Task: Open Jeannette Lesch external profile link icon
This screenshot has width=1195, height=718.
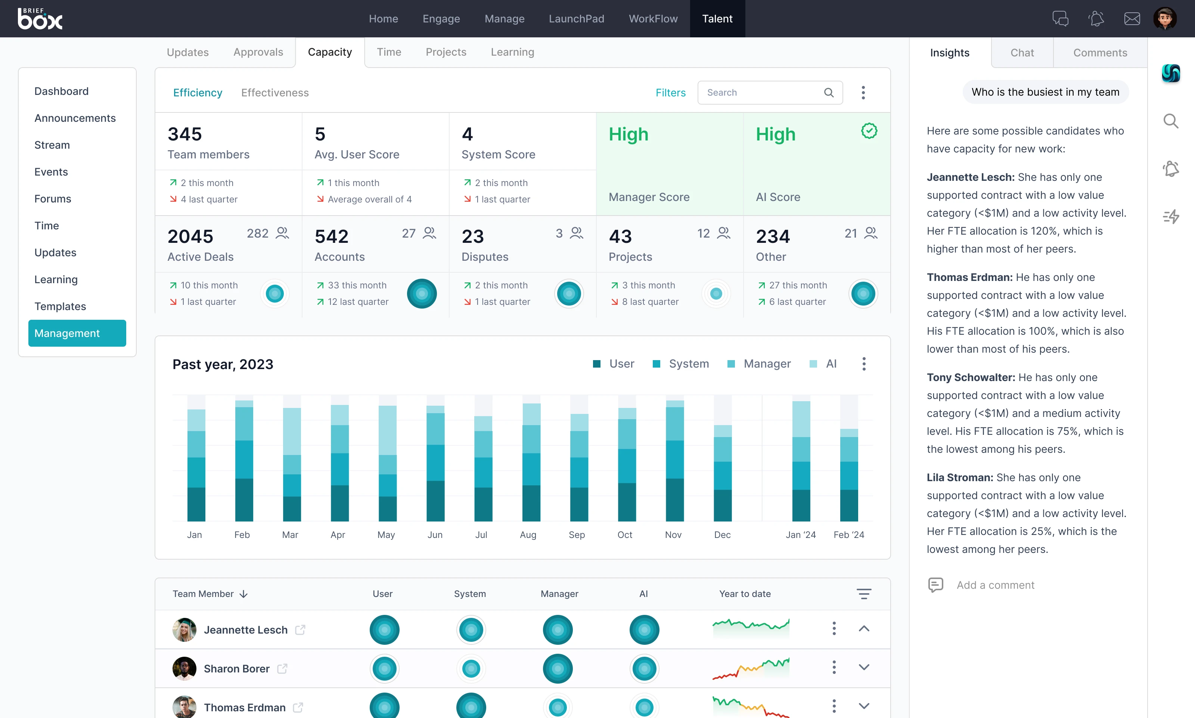Action: [x=300, y=629]
